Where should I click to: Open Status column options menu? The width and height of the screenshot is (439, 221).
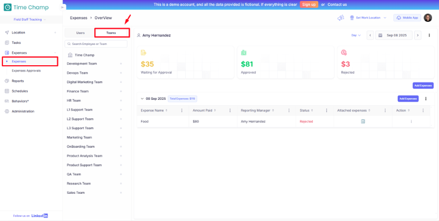click(x=326, y=111)
